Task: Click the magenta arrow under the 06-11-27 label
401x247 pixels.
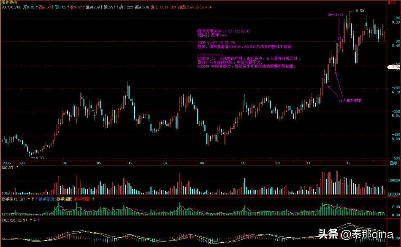Action: pyautogui.click(x=339, y=30)
